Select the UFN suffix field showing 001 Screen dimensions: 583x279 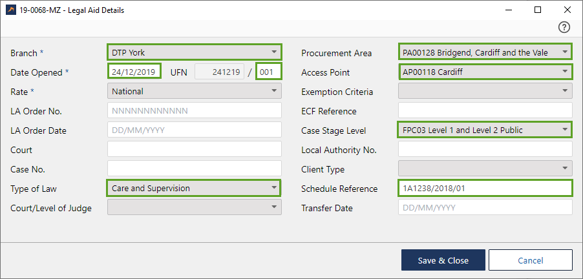pyautogui.click(x=269, y=72)
